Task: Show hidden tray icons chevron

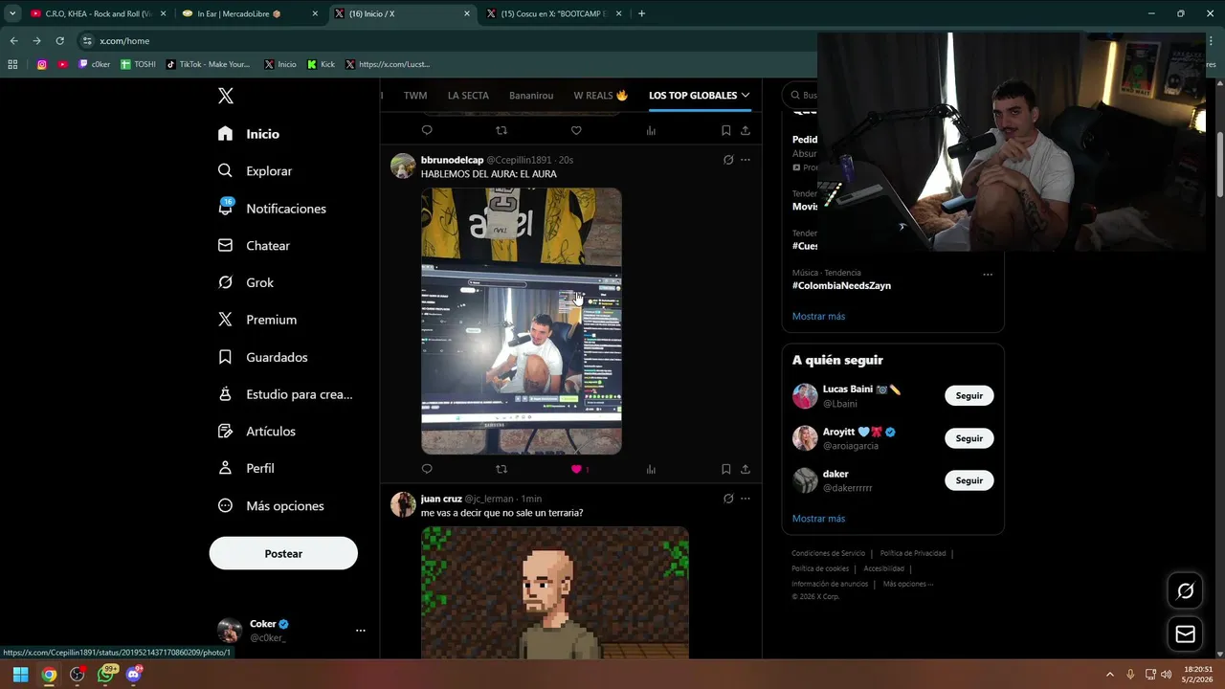Action: coord(1110,675)
